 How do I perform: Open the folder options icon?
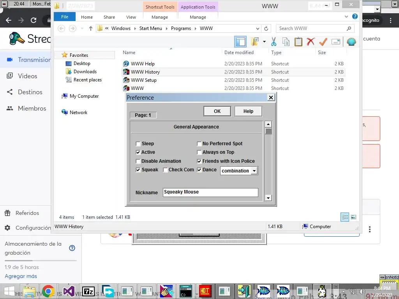(255, 42)
